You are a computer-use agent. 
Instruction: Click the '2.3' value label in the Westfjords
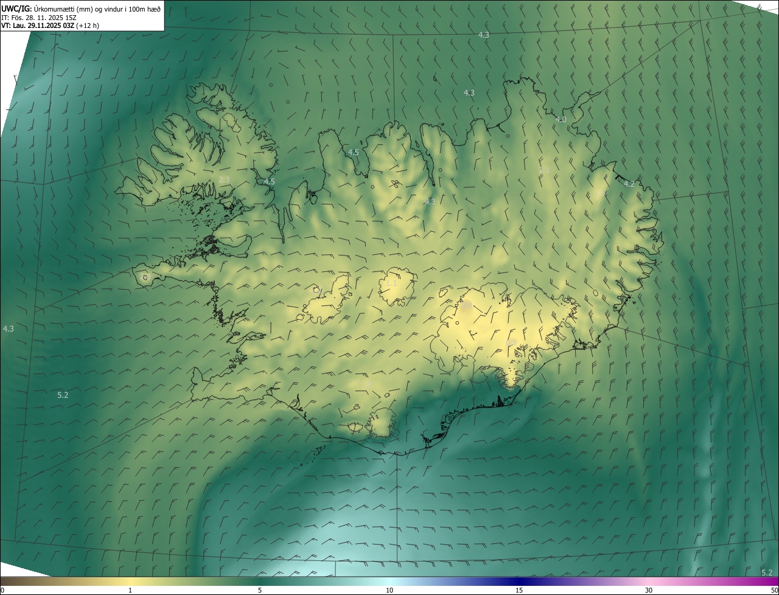pos(224,179)
